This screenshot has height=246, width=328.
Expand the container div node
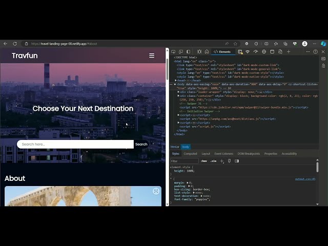click(x=178, y=96)
